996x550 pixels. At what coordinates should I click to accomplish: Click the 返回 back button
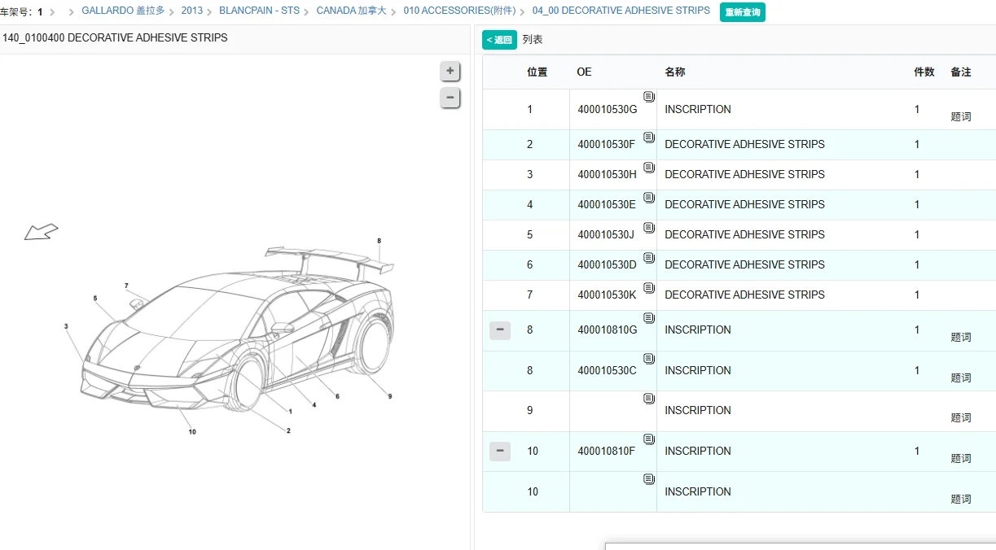[499, 40]
